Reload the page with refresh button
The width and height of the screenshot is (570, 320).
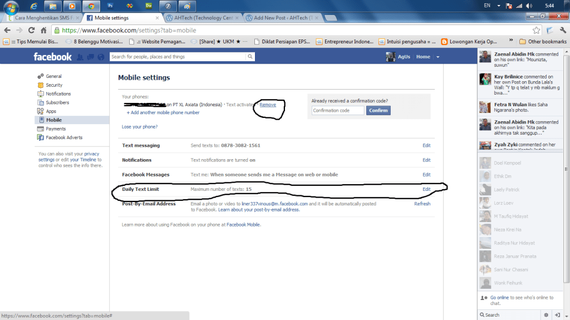(31, 30)
